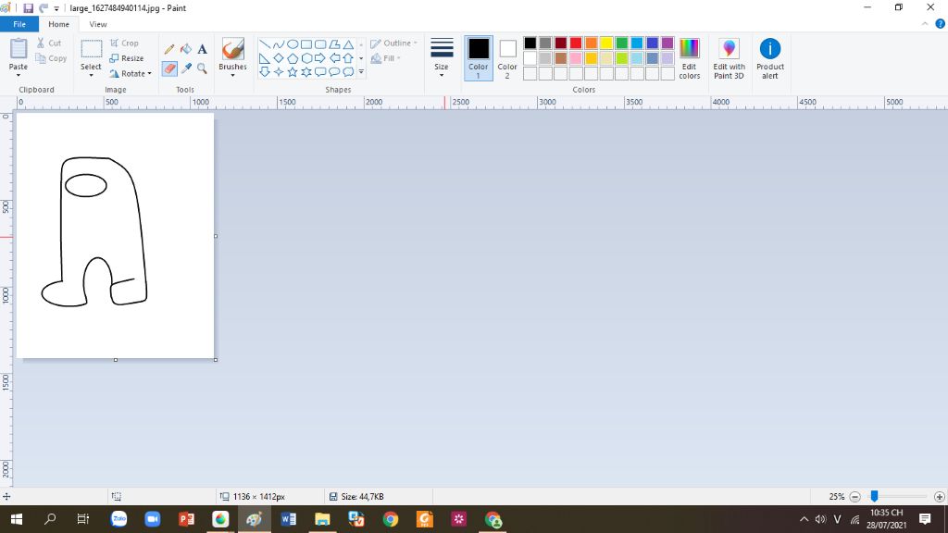Choose the Right triangle shape
Screen dimensions: 948x533
(x=264, y=58)
